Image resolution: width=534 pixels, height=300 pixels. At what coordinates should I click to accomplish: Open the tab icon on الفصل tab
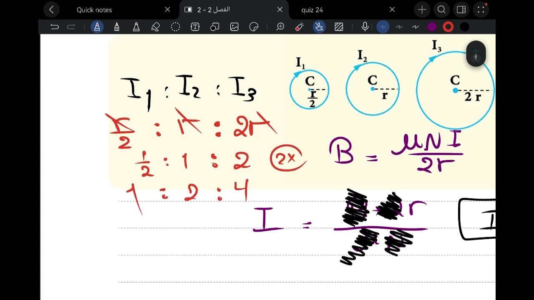(188, 10)
